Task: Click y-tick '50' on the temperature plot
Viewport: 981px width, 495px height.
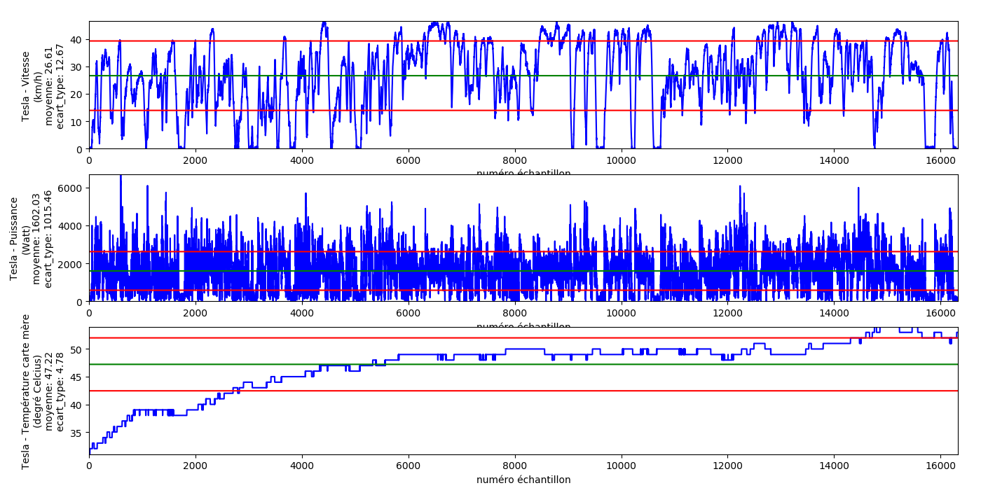Action: click(77, 349)
